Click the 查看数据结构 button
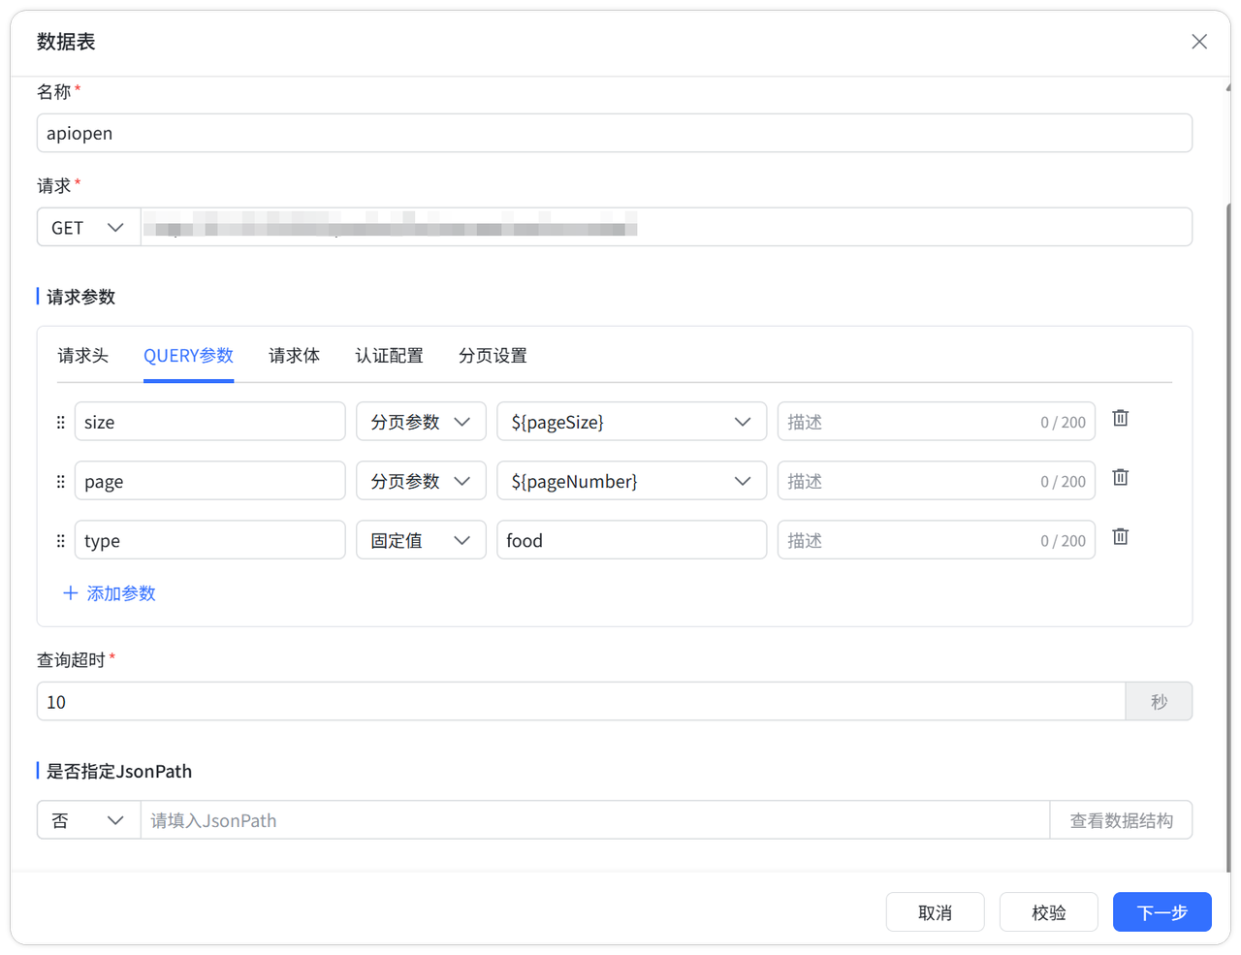1241x955 pixels. click(x=1121, y=820)
